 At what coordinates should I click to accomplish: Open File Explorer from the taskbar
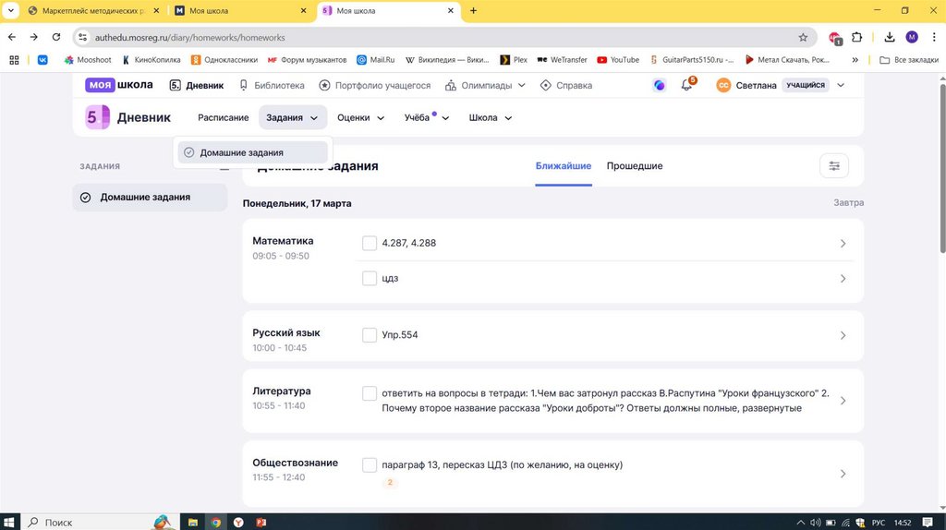click(193, 523)
